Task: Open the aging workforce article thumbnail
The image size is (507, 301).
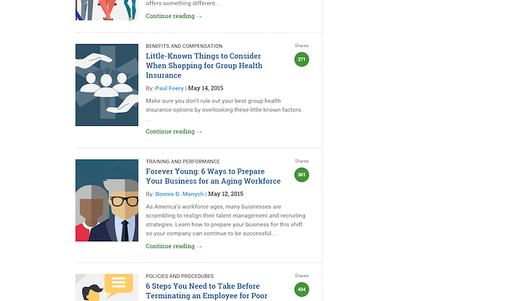Action: pyautogui.click(x=106, y=200)
